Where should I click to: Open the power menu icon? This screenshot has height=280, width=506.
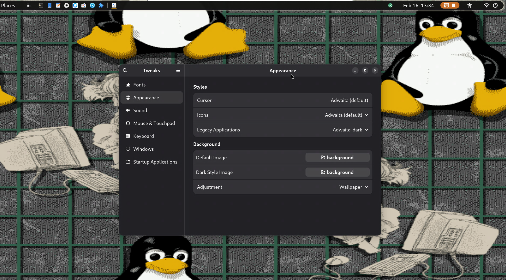[x=495, y=5]
